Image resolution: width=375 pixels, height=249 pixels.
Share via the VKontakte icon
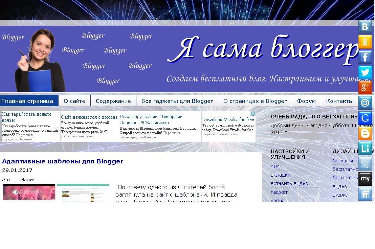pos(365,26)
